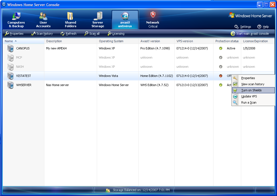This screenshot has width=277, height=196.
Task: Choose Properties in the context menu
Action: (253, 78)
